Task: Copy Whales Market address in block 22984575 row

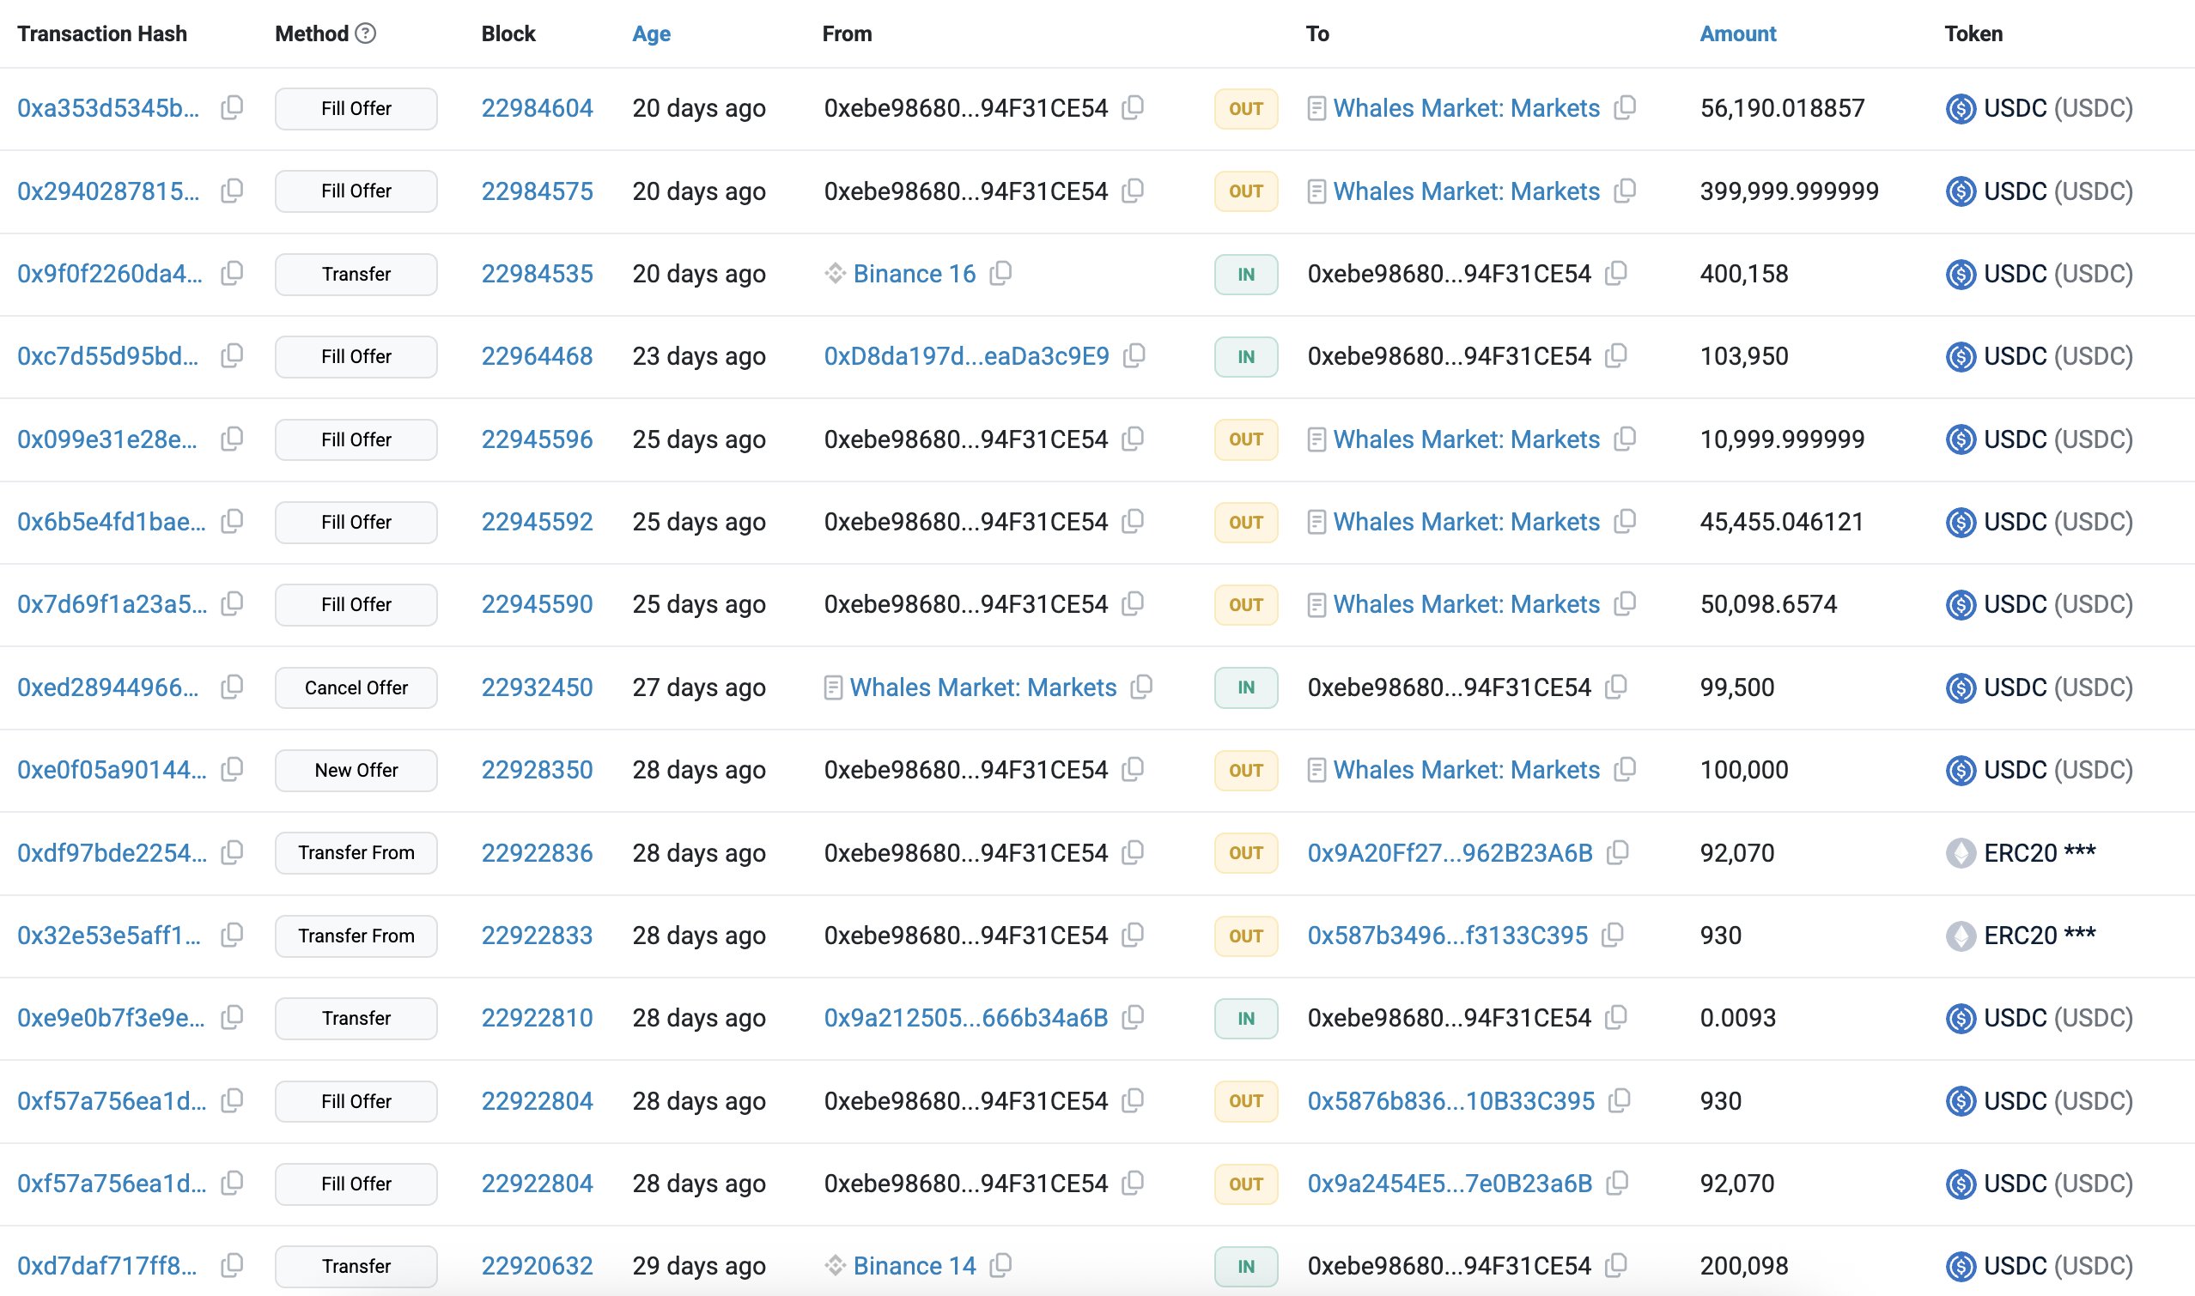Action: [x=1625, y=191]
